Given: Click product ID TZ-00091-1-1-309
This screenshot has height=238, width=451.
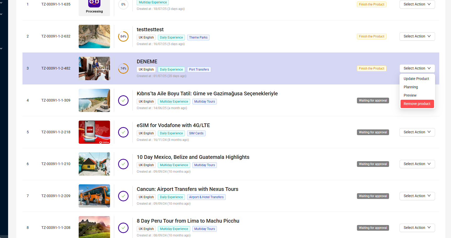Looking at the screenshot, I should [56, 100].
